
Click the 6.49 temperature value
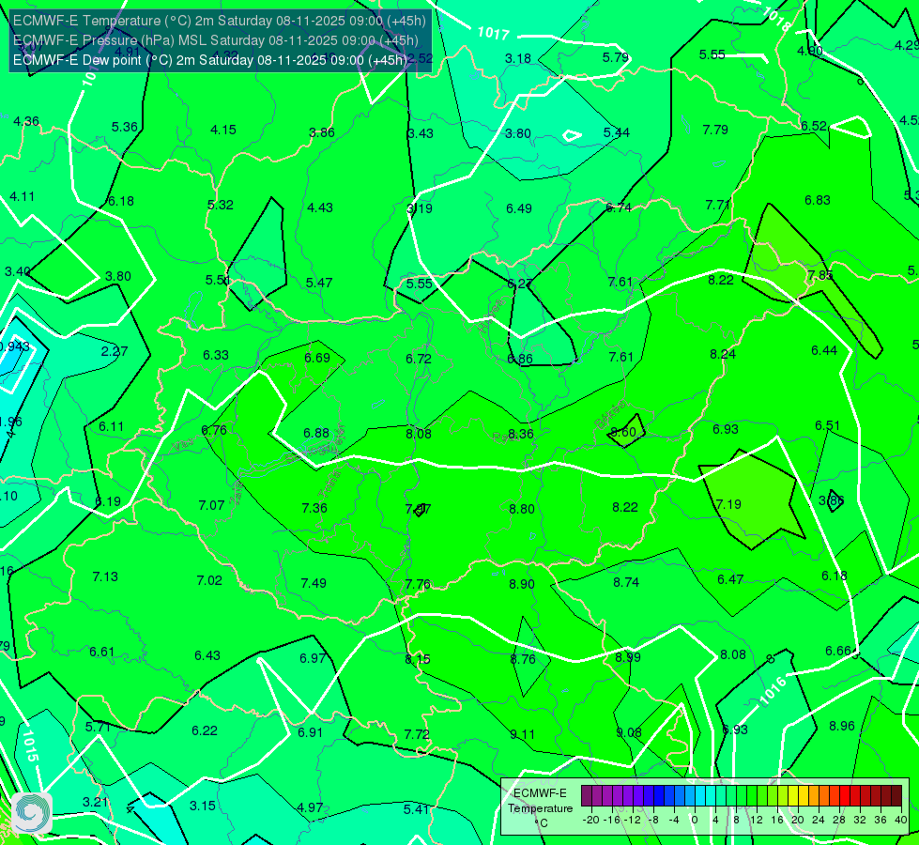point(519,208)
